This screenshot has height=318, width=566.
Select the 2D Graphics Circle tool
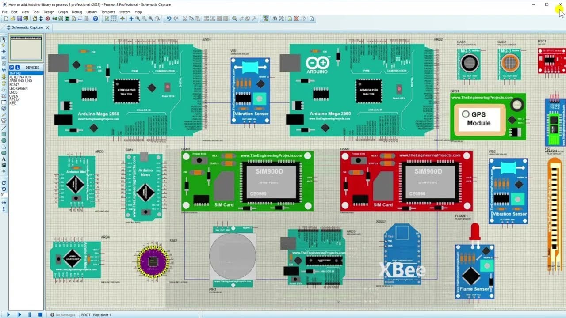4,140
